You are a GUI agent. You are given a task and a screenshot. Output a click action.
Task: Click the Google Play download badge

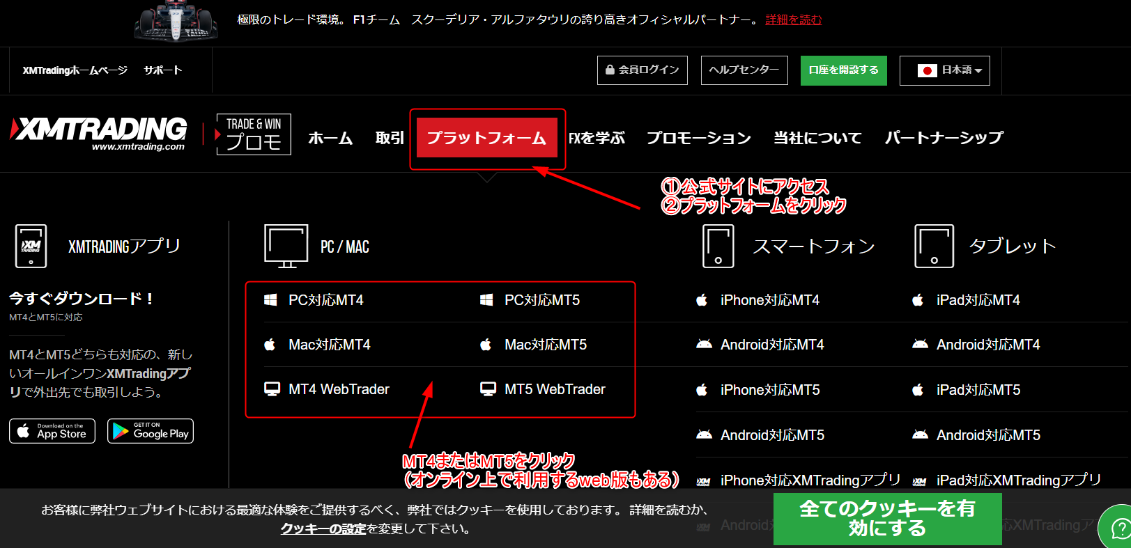point(151,431)
